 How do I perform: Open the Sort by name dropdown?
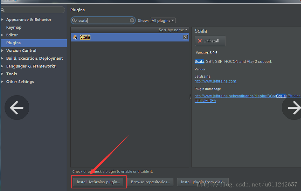[173, 30]
